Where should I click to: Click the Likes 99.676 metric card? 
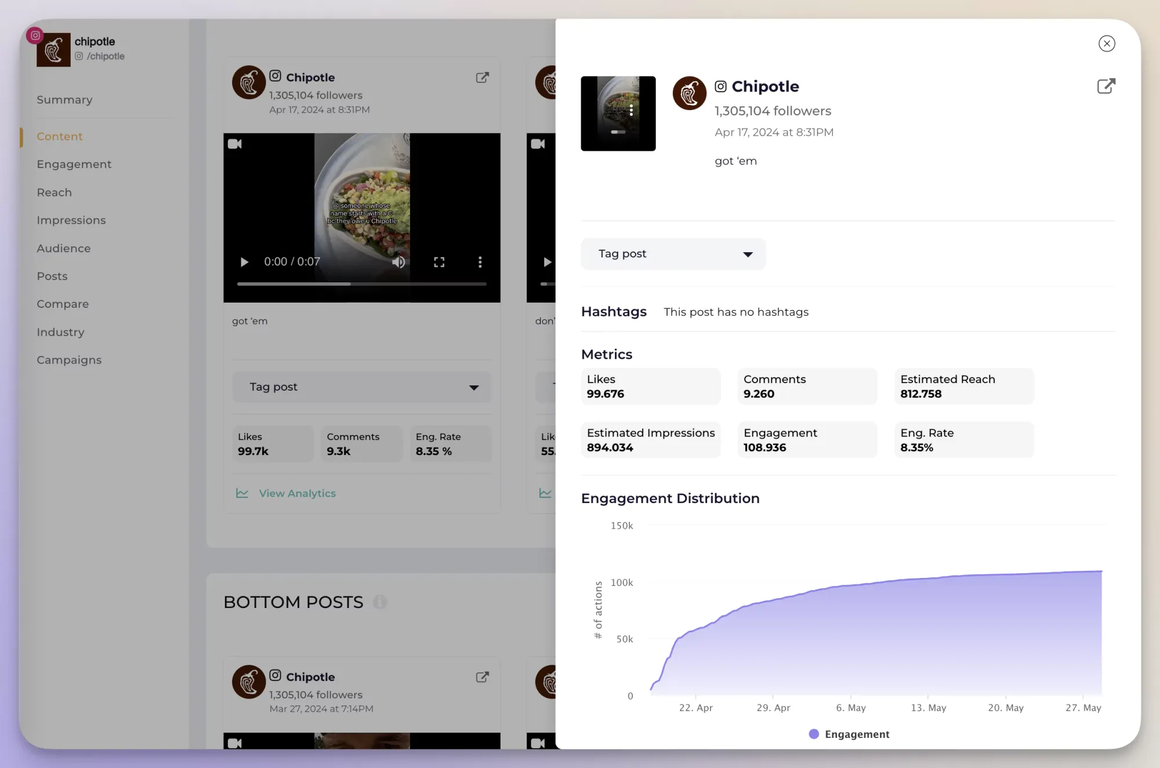point(651,387)
